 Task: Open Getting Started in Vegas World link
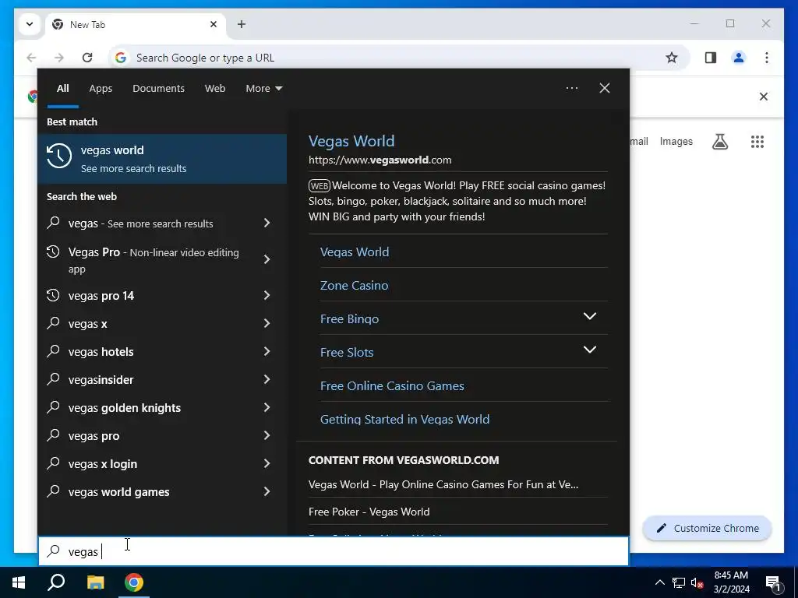tap(404, 420)
